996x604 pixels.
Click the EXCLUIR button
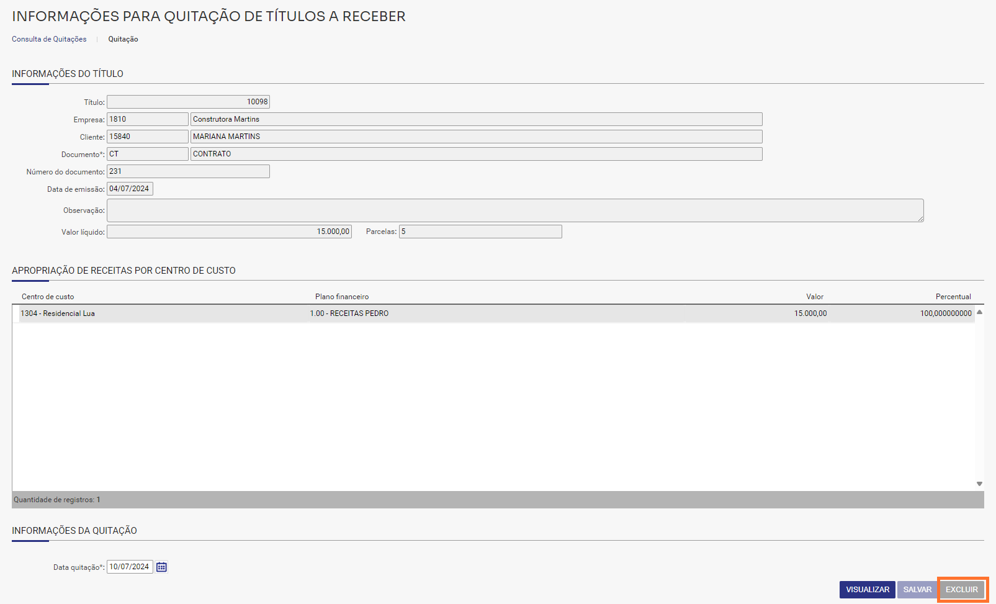961,590
